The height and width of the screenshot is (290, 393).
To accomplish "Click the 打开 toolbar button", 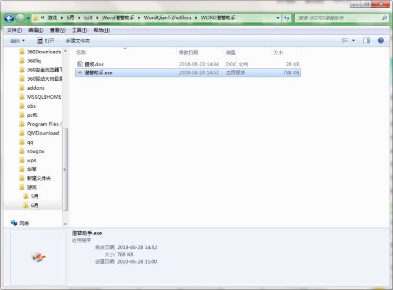I will 45,40.
